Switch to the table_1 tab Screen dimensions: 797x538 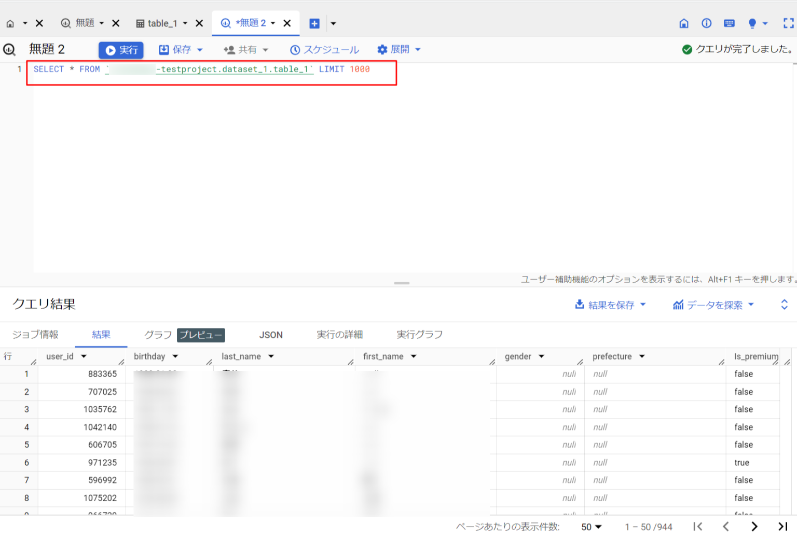[x=162, y=23]
